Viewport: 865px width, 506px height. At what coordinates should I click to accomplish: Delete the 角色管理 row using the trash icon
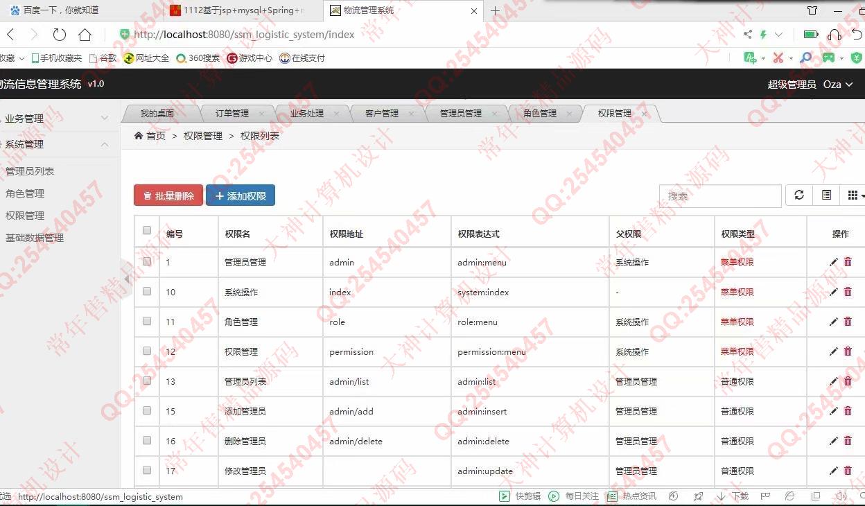[x=848, y=322]
